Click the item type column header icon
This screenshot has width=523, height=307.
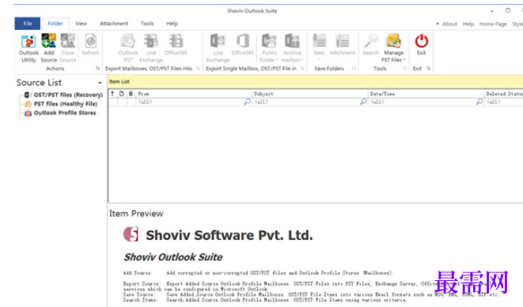point(122,94)
